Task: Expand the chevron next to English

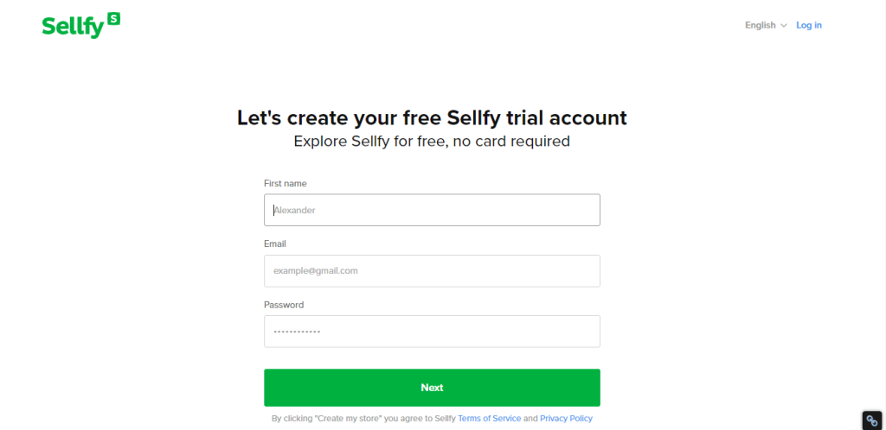Action: click(x=783, y=26)
